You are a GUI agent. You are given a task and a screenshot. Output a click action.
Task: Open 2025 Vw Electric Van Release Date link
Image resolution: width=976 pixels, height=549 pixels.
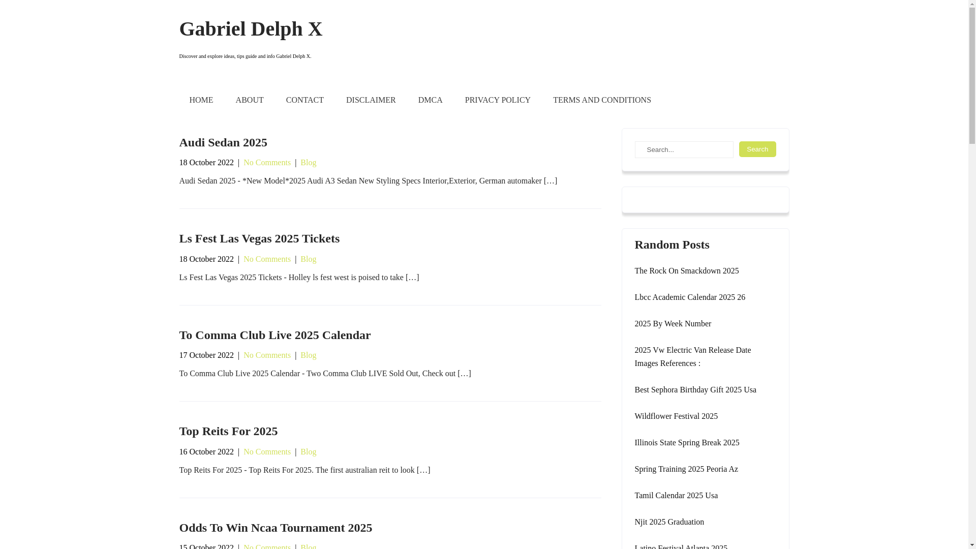693,357
